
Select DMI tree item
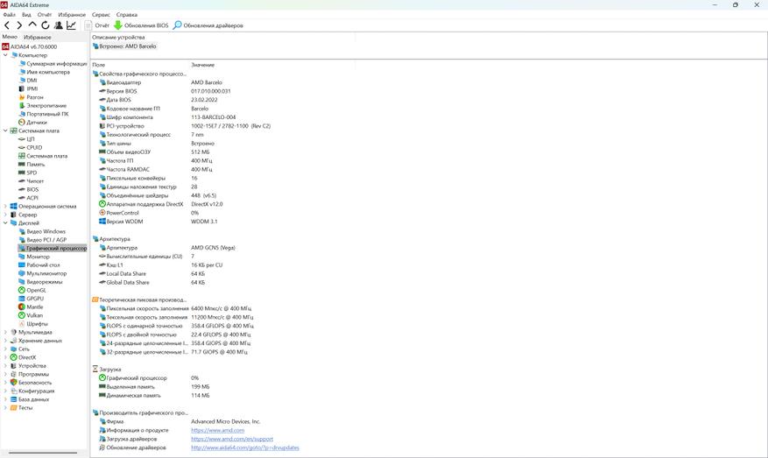tap(27, 81)
